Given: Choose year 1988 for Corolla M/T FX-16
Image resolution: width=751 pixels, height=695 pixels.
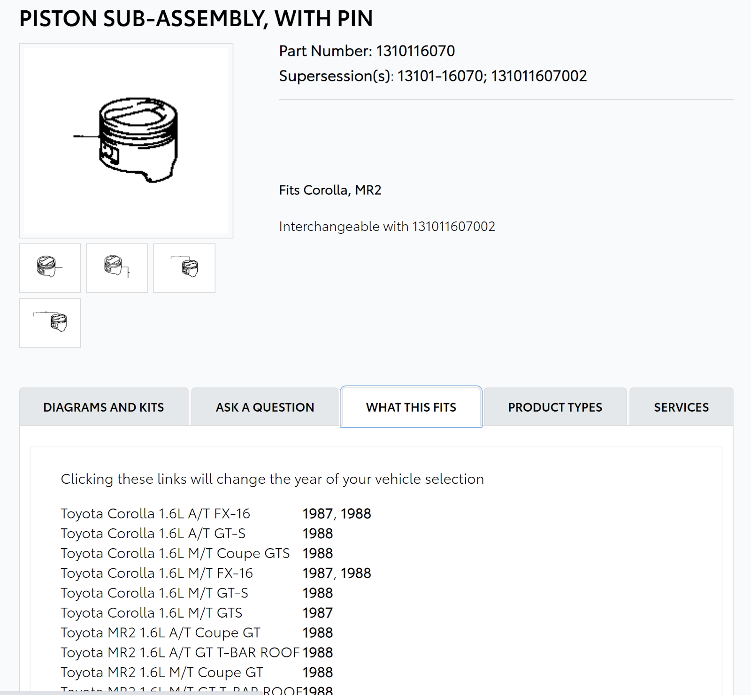Looking at the screenshot, I should (356, 573).
